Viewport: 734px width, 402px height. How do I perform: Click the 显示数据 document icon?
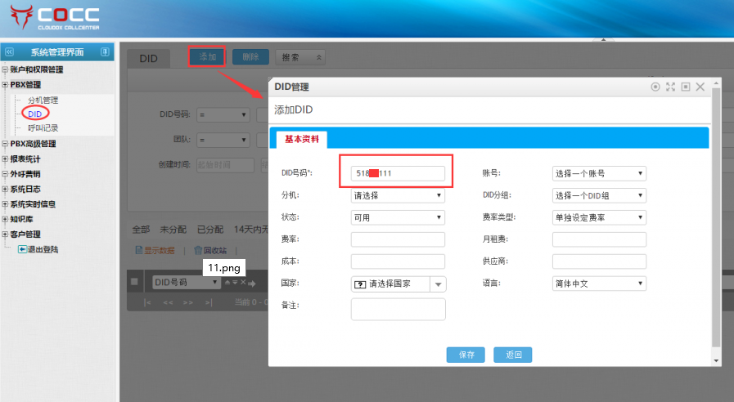(x=138, y=251)
